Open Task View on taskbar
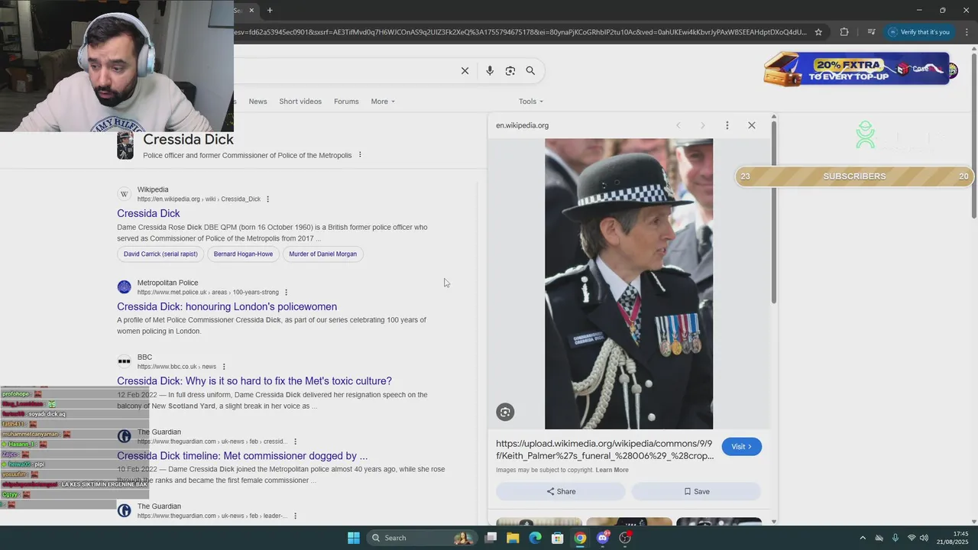 coord(491,538)
